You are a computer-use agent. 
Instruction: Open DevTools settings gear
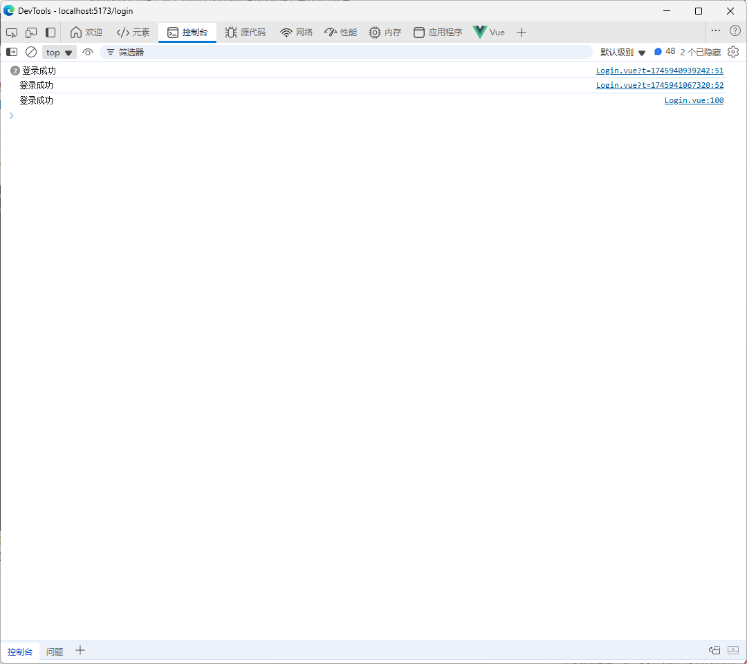point(733,51)
